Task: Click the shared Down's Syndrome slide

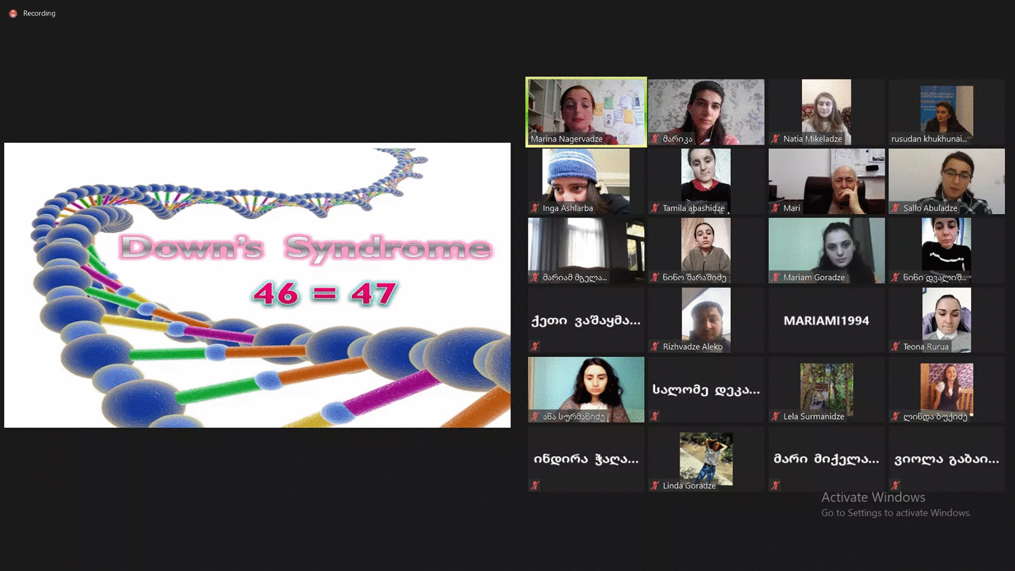Action: click(257, 285)
